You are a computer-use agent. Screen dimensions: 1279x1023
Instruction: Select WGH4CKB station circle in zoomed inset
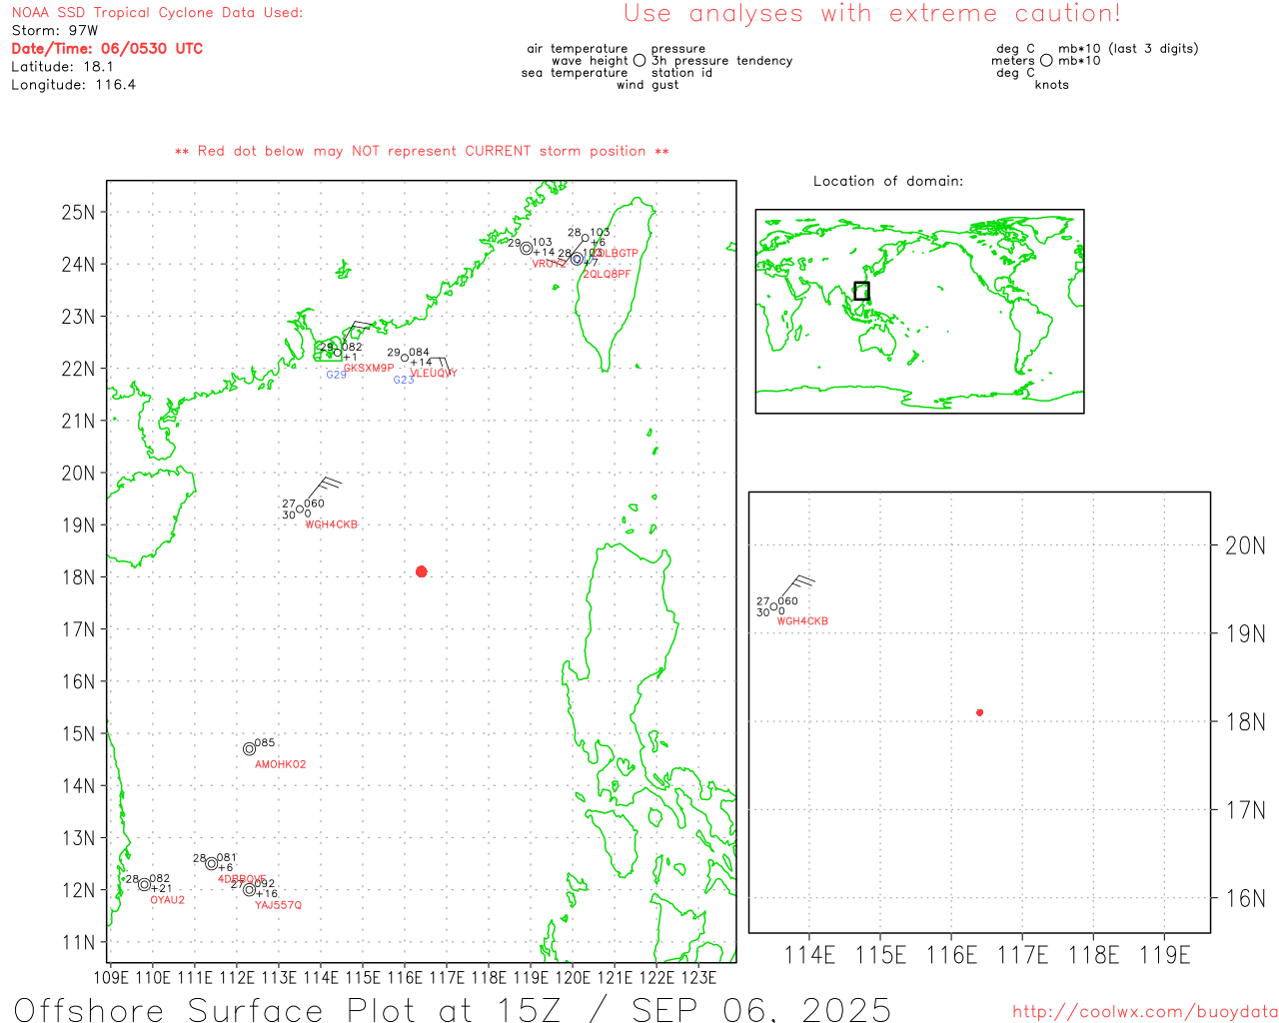point(774,606)
